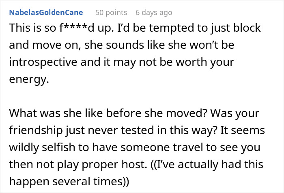Click the word 'friendship' in second paragraph

36,130
